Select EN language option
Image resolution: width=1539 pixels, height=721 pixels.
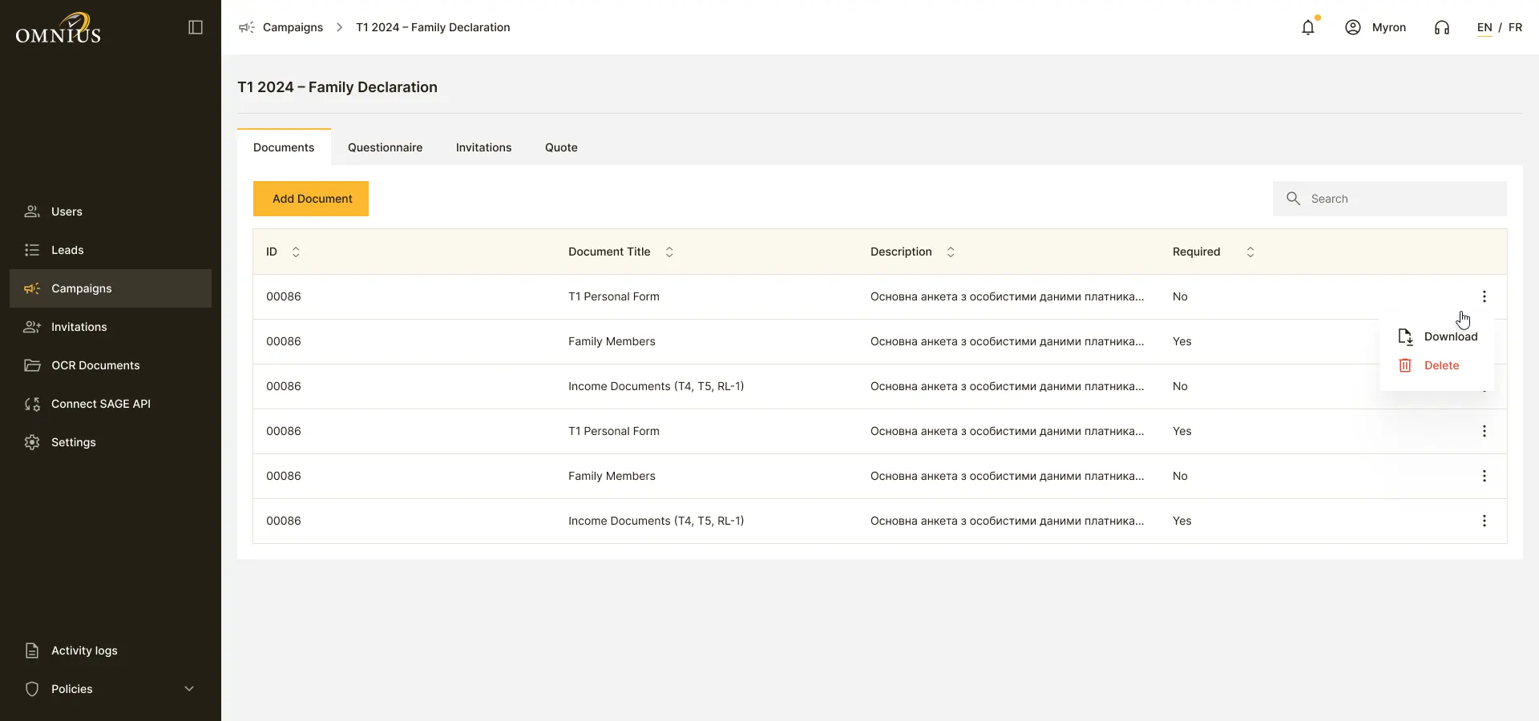(1484, 27)
